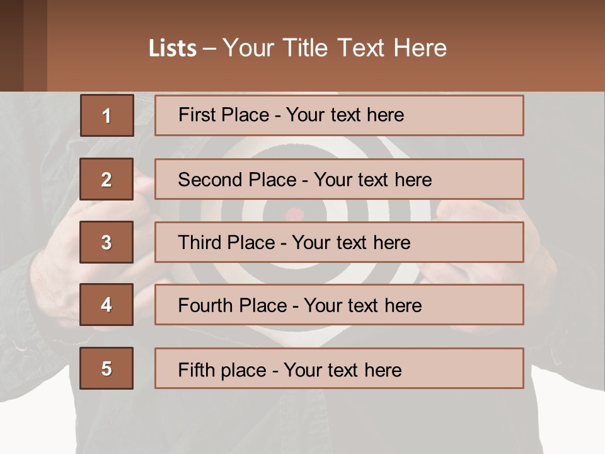Select the number 4 box

tap(107, 305)
